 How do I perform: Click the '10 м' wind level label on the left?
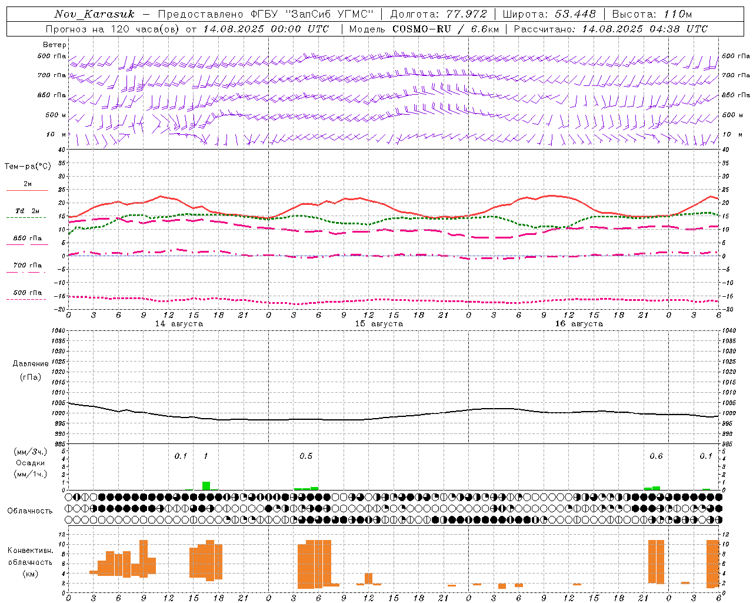point(56,135)
